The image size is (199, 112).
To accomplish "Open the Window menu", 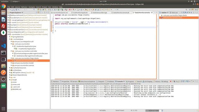I will (x=55, y=7).
